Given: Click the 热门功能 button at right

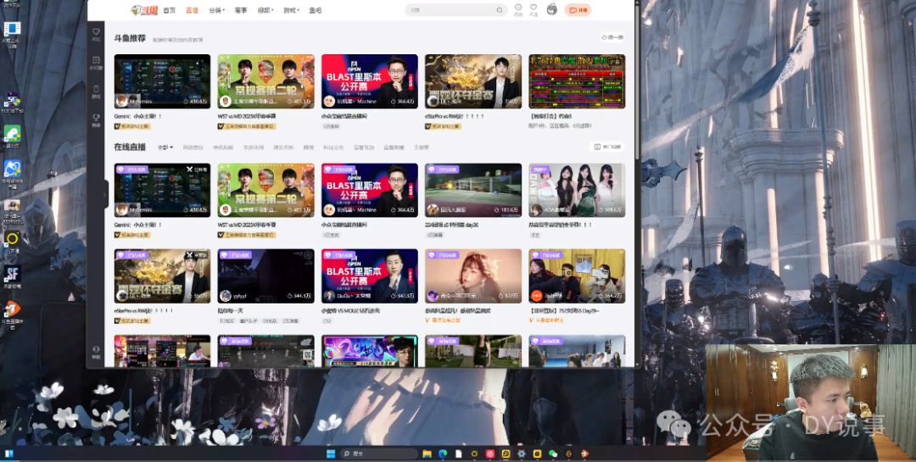Looking at the screenshot, I should (607, 147).
